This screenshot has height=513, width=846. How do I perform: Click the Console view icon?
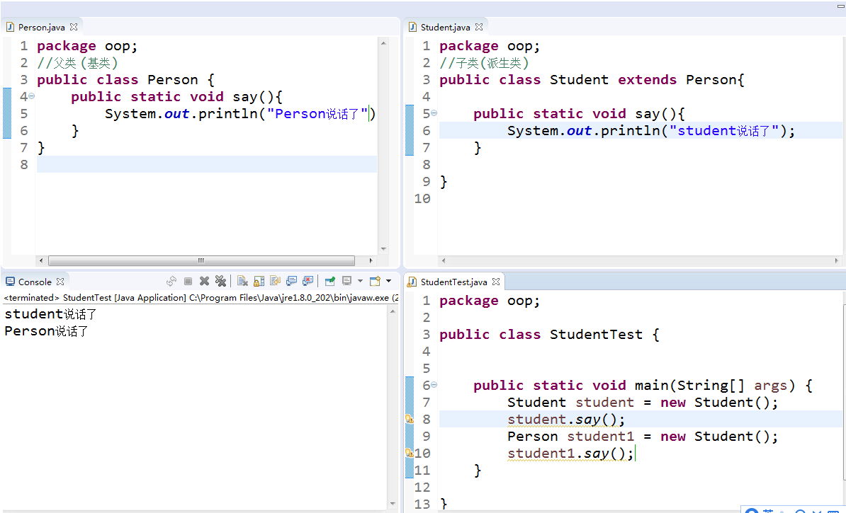point(10,282)
